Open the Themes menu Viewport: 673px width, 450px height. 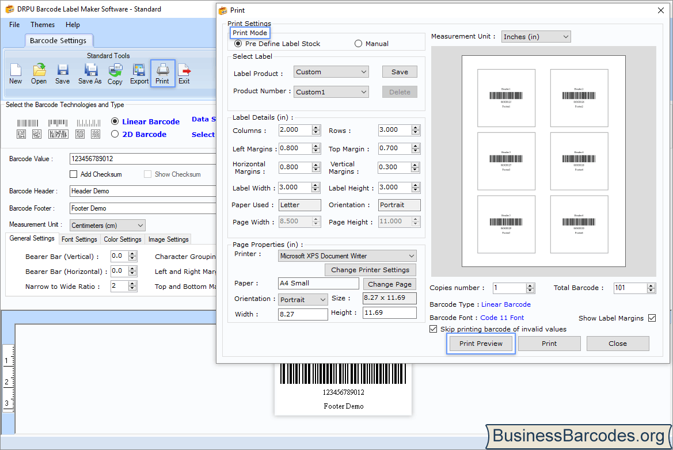(x=43, y=25)
